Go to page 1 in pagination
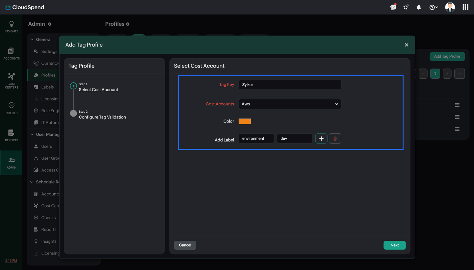 click(435, 73)
